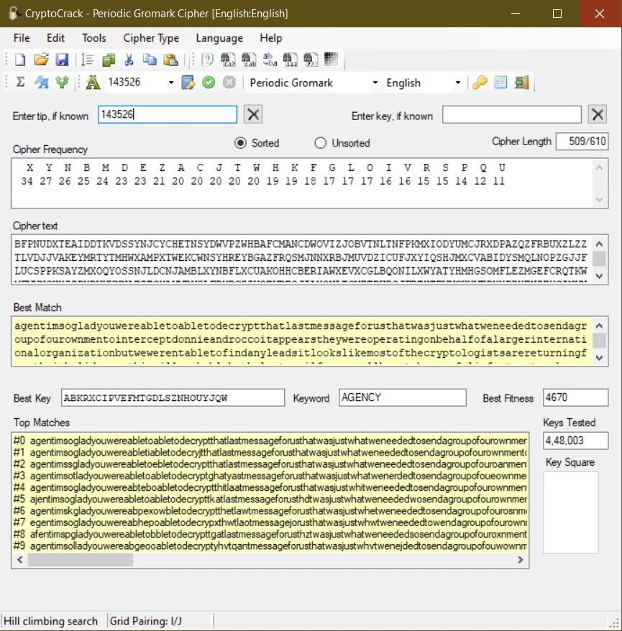Clear the tip field with its X button

253,115
